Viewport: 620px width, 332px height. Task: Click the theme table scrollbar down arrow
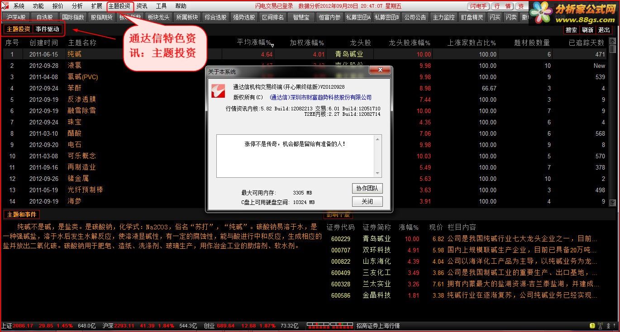613,203
